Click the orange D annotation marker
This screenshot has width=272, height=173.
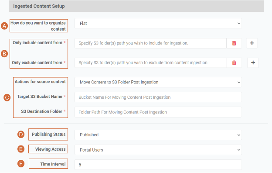[21, 135]
